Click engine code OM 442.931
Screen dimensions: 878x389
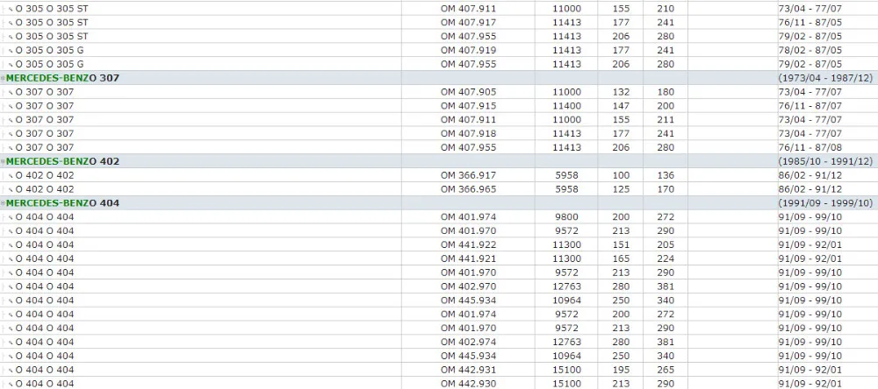468,370
